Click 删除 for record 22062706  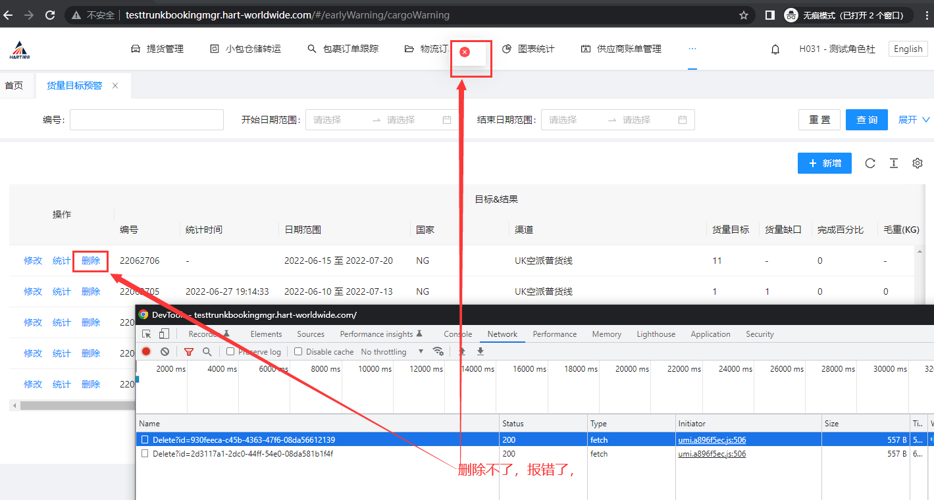tap(91, 261)
